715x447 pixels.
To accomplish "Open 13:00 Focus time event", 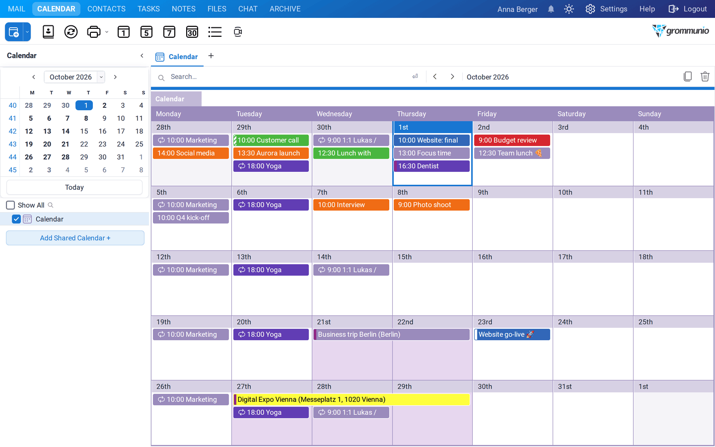I will (x=431, y=153).
